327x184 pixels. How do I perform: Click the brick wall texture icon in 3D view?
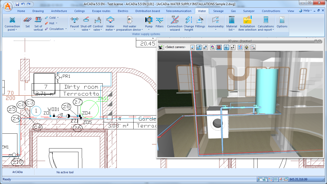coord(219,47)
